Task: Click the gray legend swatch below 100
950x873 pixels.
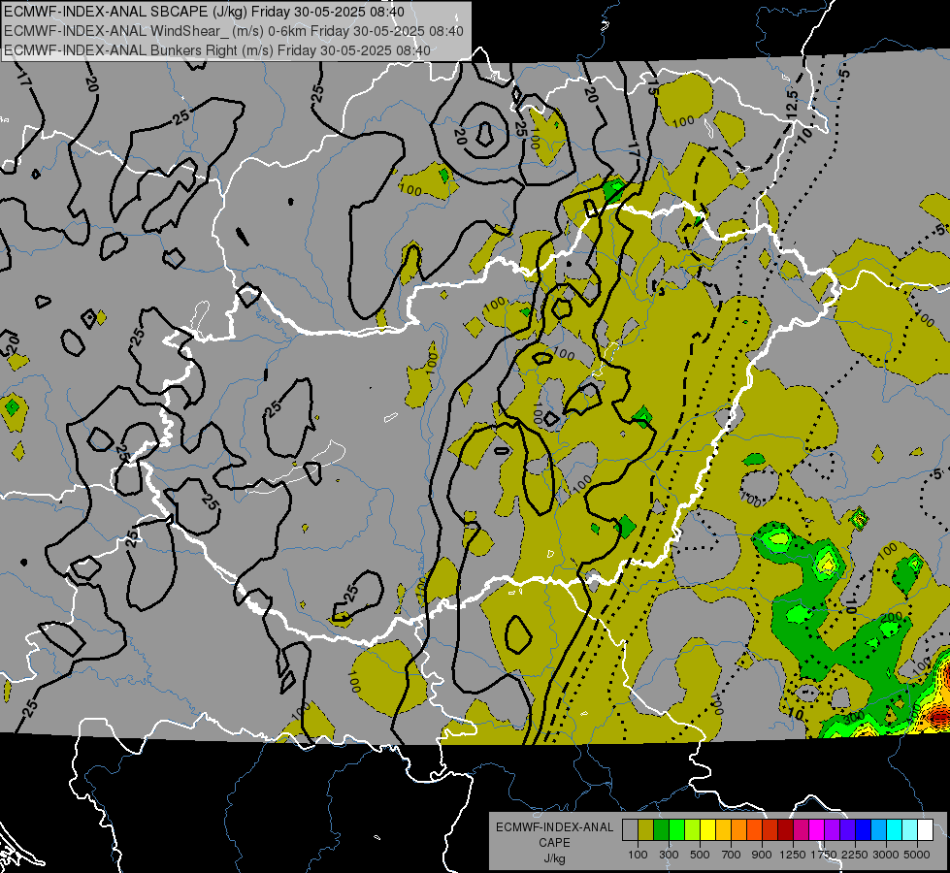Action: (630, 829)
